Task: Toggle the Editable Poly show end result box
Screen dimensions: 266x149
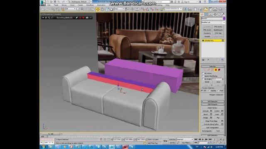Action: 223,41
